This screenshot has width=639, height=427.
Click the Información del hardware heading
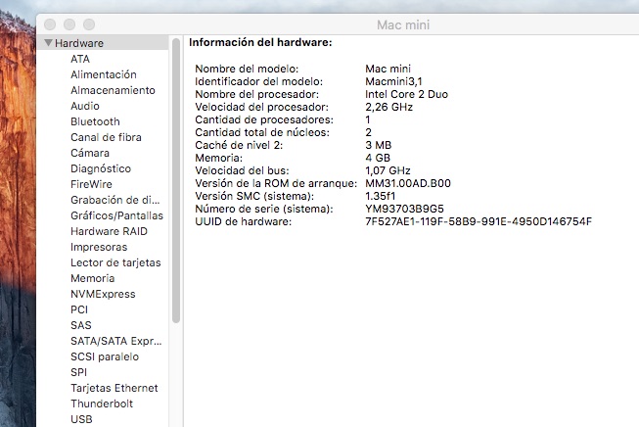click(260, 42)
